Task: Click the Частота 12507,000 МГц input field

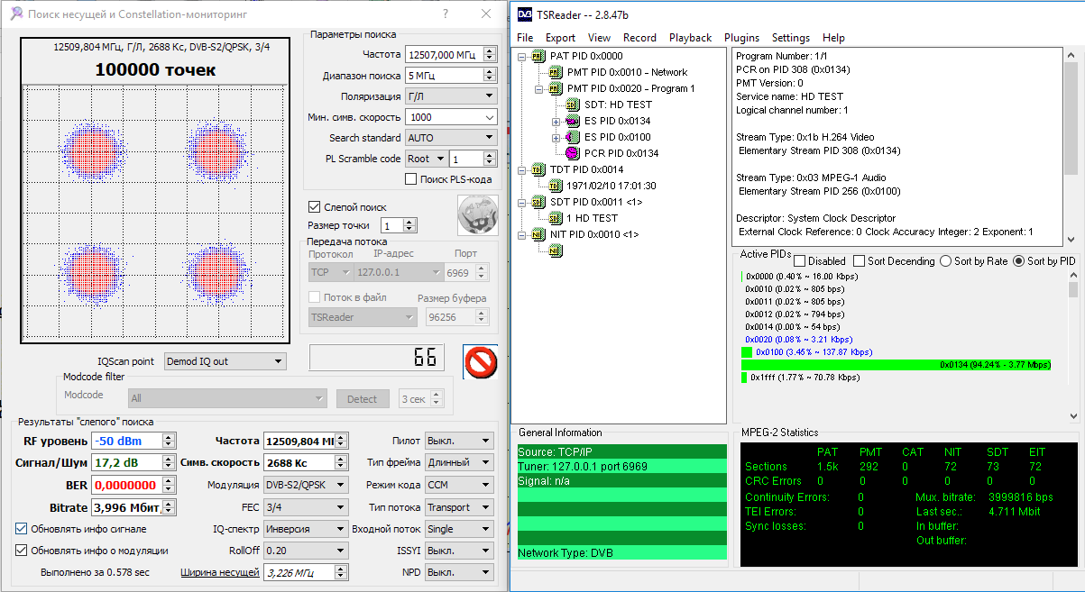Action: pyautogui.click(x=443, y=55)
